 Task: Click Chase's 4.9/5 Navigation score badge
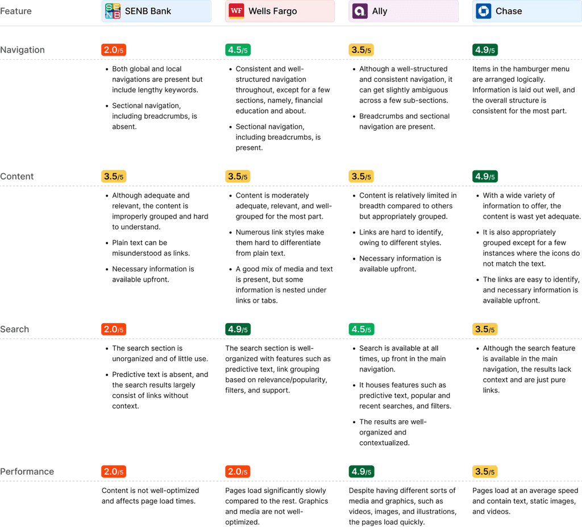click(x=485, y=50)
